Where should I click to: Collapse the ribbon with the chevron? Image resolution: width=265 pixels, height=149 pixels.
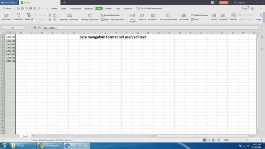tap(261, 8)
